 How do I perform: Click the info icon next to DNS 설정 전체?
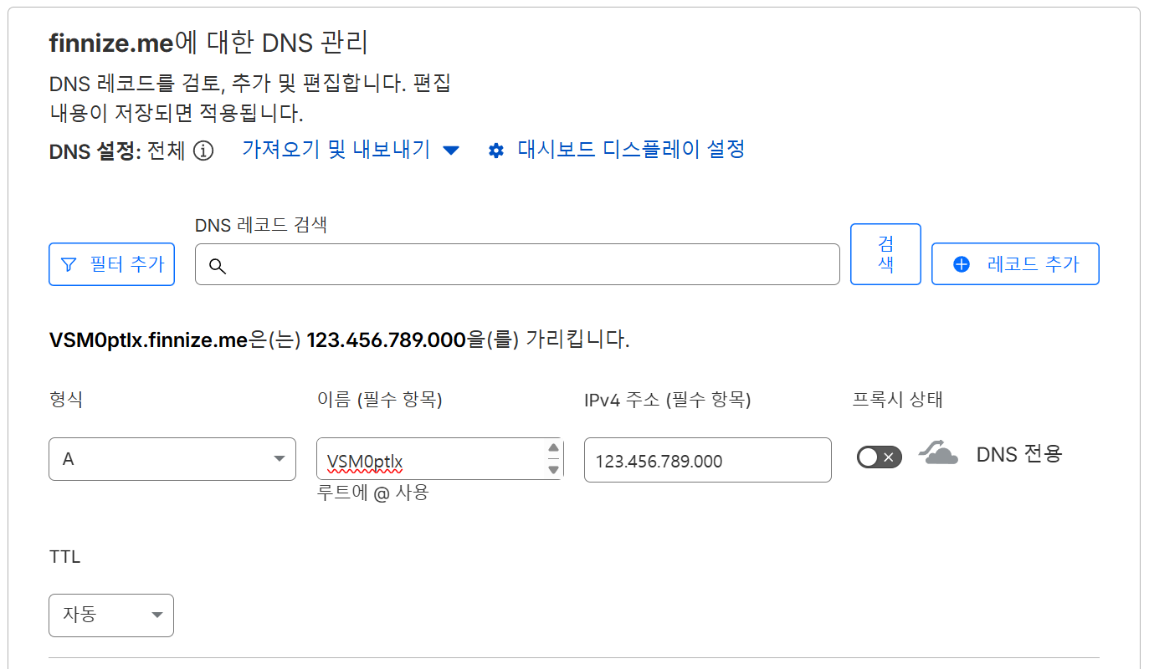[203, 151]
